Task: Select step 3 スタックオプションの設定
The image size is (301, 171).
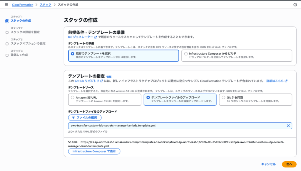Action: pos(28,43)
